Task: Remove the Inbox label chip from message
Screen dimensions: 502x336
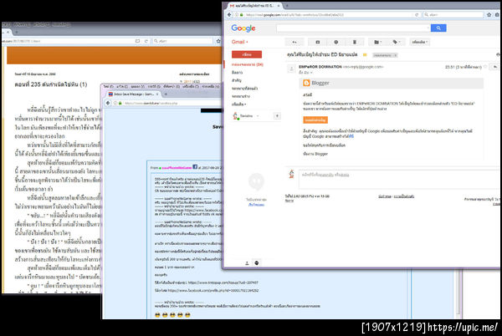Action: click(x=396, y=55)
